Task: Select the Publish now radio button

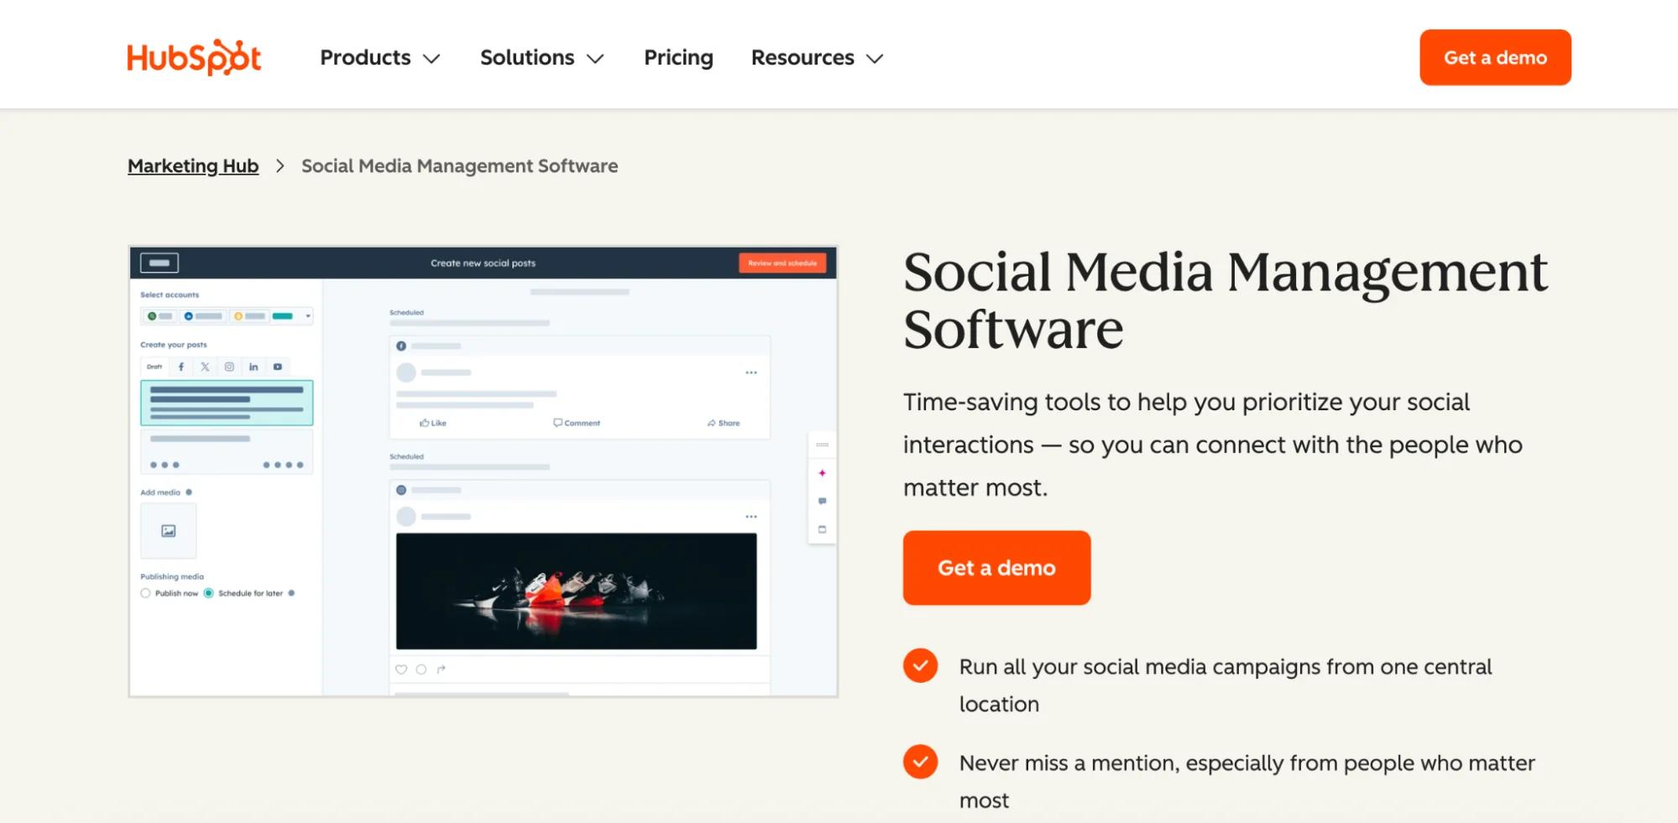Action: (145, 593)
